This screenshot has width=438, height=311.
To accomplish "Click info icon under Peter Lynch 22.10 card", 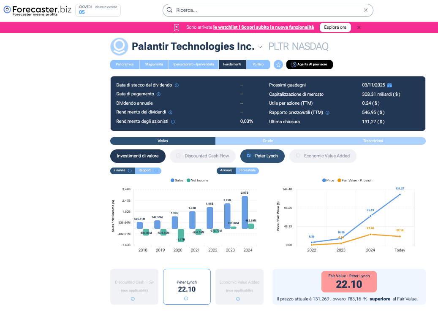I will 186,299.
